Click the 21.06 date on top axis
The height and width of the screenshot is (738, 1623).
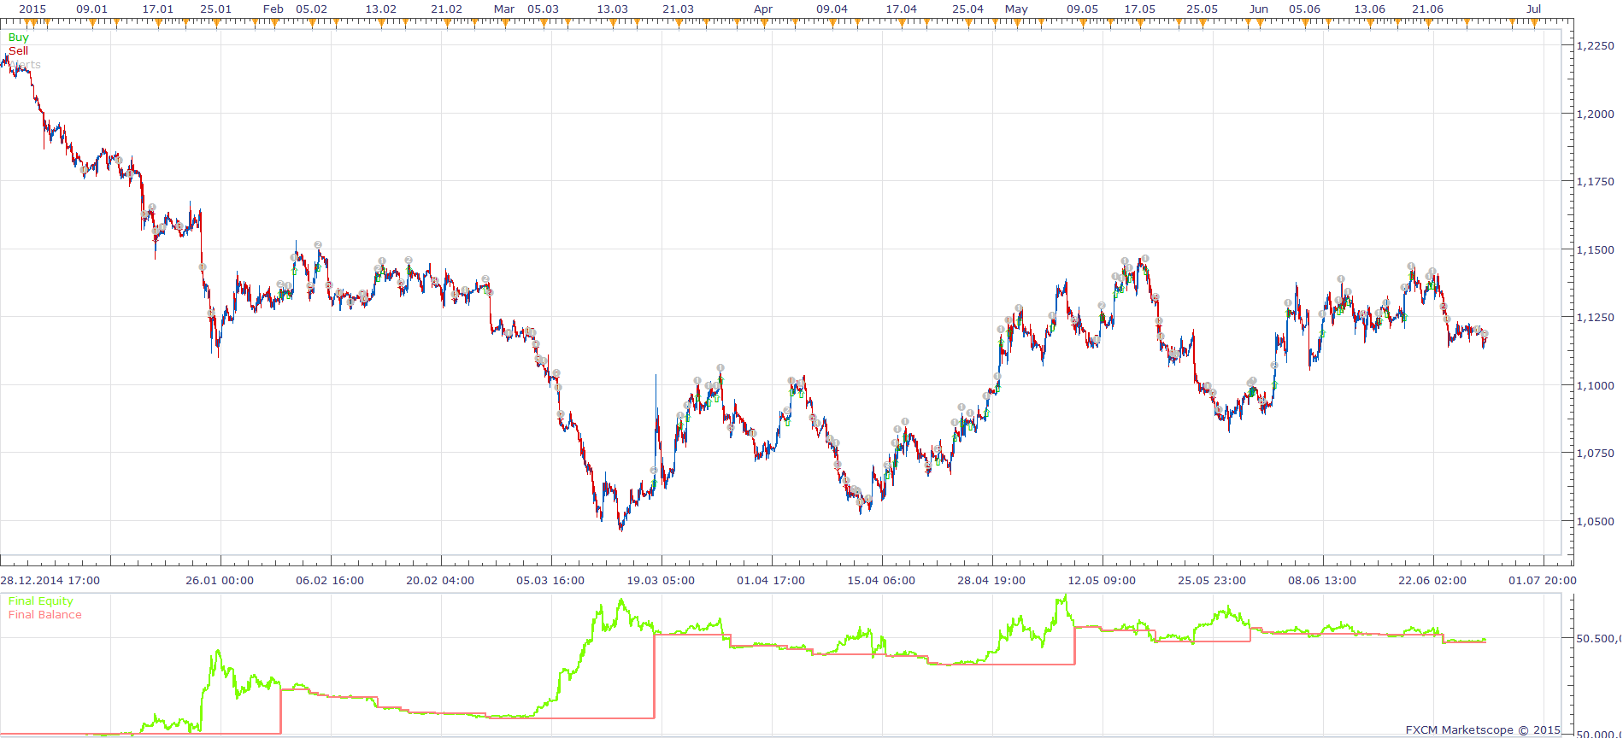pyautogui.click(x=1427, y=9)
